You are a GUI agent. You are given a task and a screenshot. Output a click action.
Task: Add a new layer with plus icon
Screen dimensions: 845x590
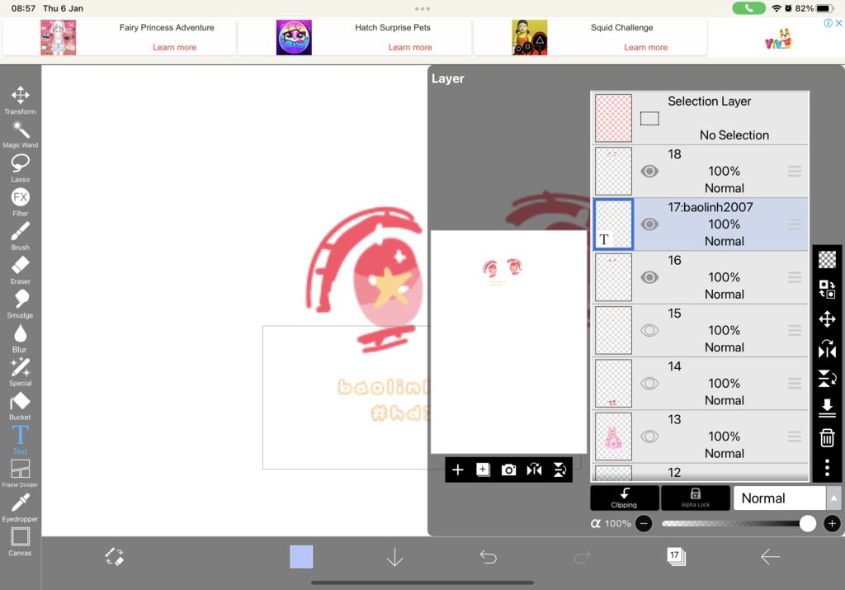(457, 470)
